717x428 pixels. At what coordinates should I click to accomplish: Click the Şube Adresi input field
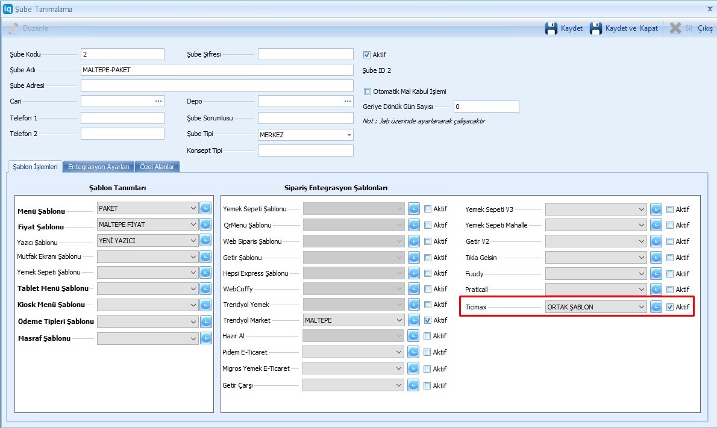(217, 85)
